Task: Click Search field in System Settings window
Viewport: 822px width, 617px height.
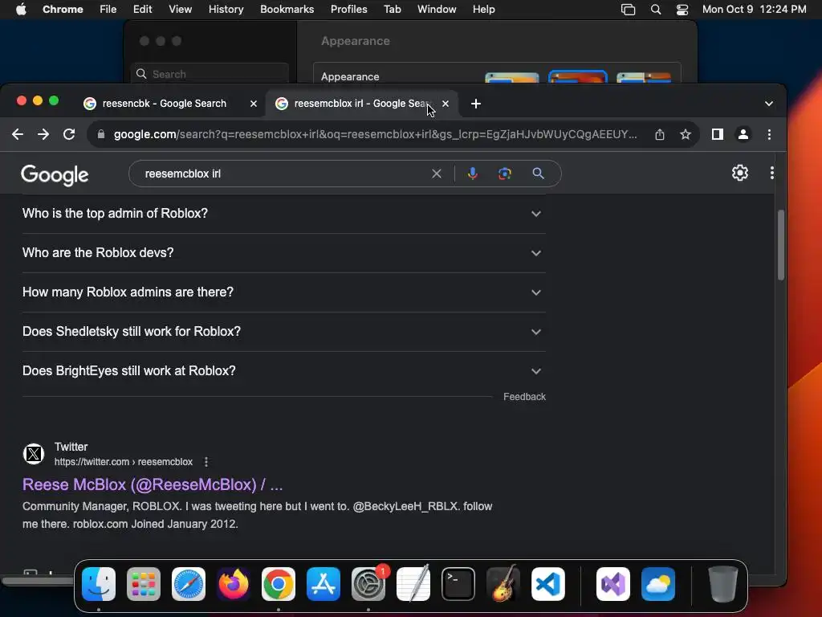Action: point(210,74)
